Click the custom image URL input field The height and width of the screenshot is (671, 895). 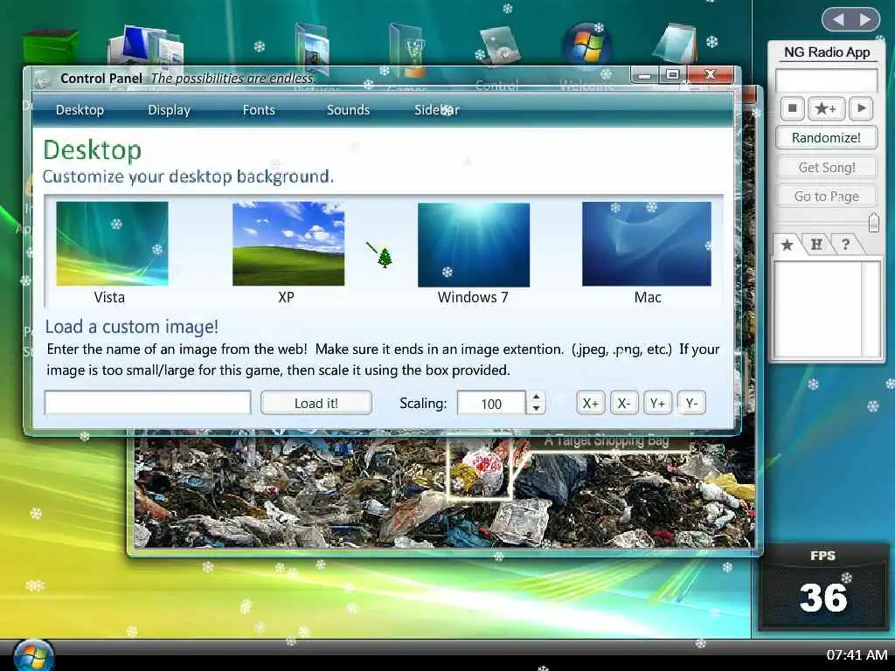[x=147, y=403]
